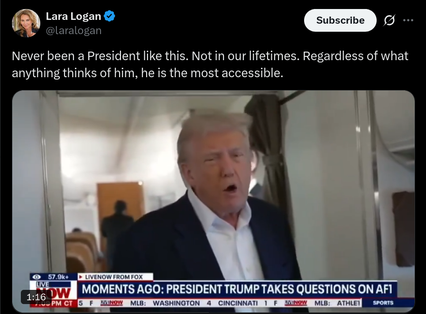Viewport: 426px width, 314px height.
Task: Click the SPORTS label in ticker
Action: click(383, 303)
